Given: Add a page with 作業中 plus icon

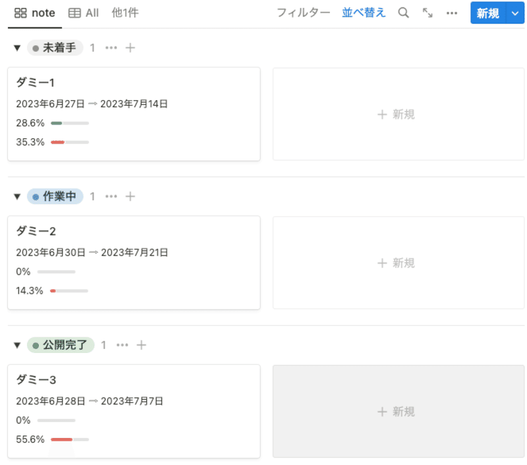Looking at the screenshot, I should coord(130,196).
